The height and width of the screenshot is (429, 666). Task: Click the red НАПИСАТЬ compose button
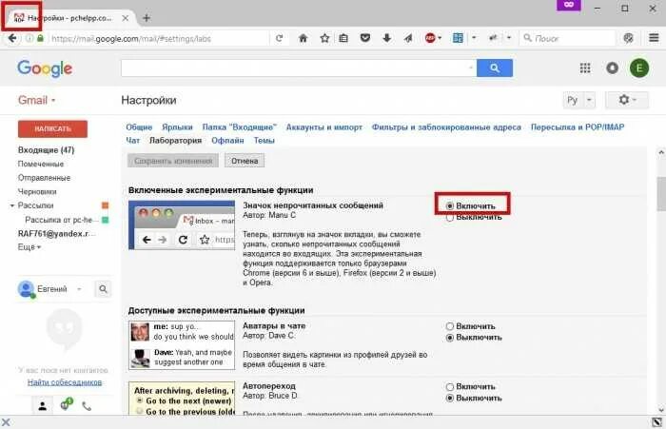(x=52, y=128)
